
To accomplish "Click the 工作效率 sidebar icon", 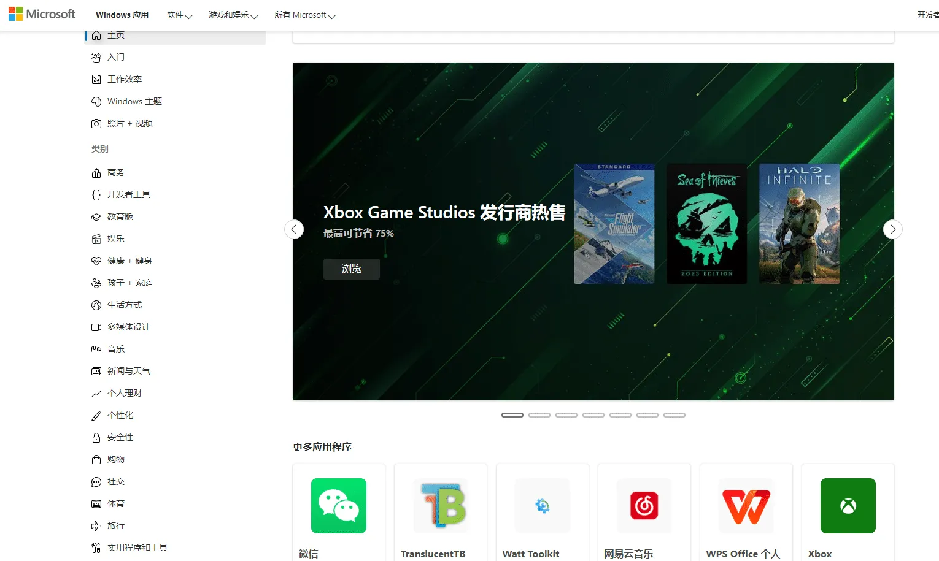I will coord(96,80).
